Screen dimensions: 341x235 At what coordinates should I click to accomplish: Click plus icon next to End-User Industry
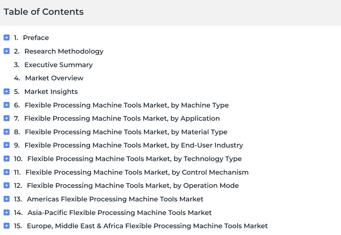click(6, 145)
